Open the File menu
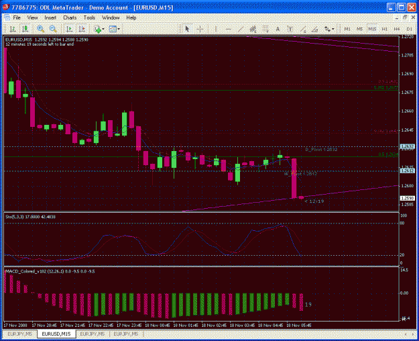This screenshot has width=419, height=341. pyautogui.click(x=17, y=17)
